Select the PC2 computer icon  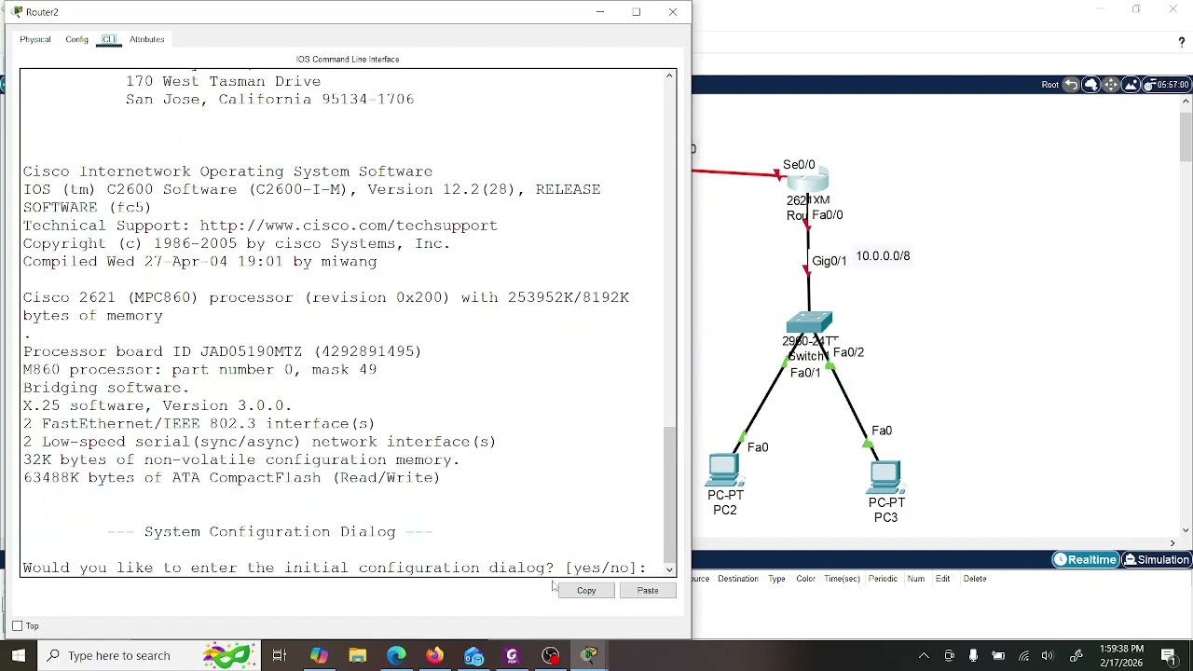tap(724, 471)
